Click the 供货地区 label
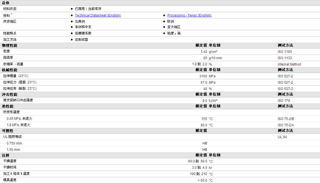Viewport: 320px width, 183px height. coord(10,21)
